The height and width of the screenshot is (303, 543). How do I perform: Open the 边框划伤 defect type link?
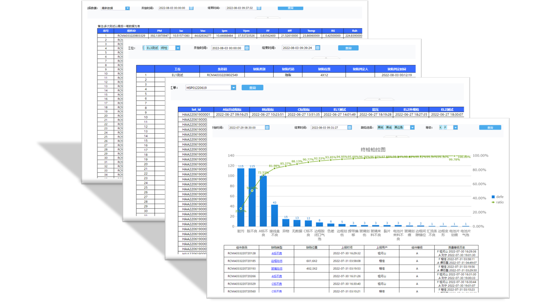(277, 261)
